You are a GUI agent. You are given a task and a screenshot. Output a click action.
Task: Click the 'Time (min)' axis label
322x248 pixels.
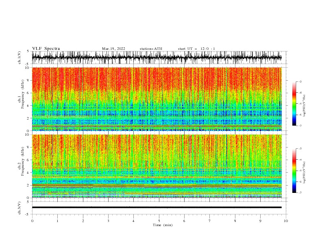pos(163,225)
